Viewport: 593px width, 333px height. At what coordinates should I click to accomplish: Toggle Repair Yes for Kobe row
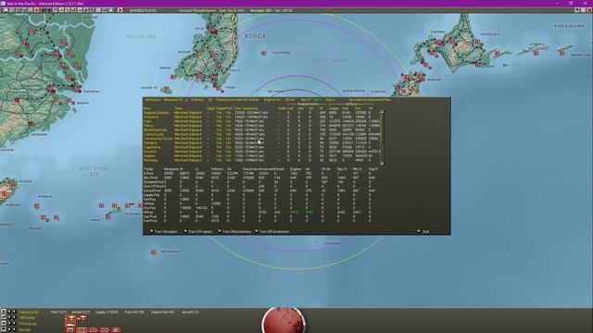(x=219, y=121)
